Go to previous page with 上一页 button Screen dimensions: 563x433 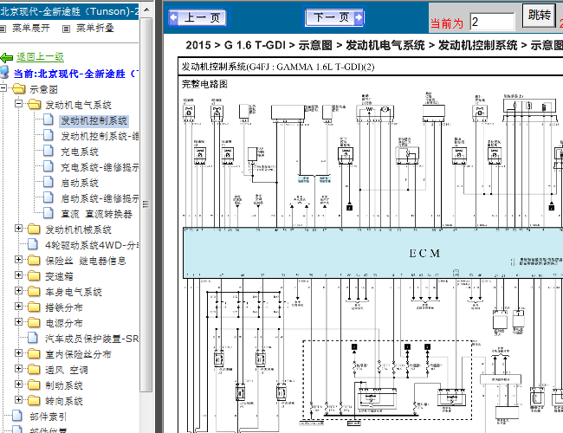coord(198,16)
